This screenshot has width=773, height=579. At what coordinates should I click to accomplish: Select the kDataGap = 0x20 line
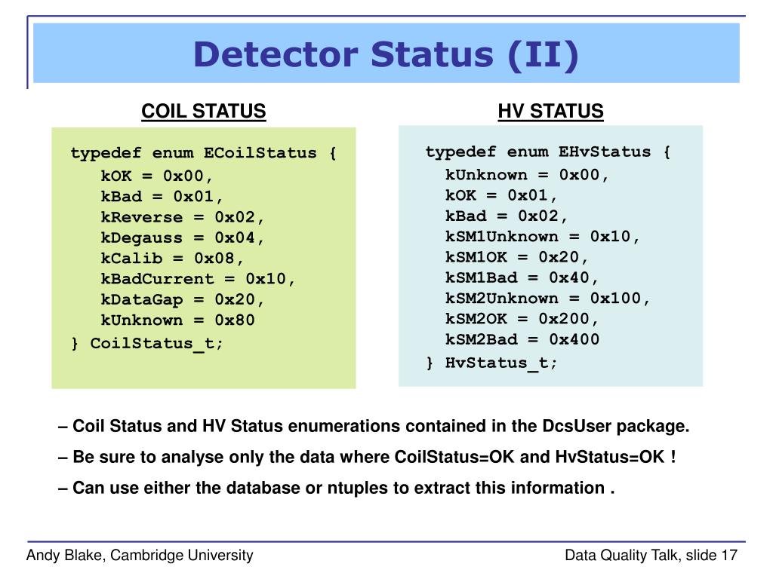183,299
